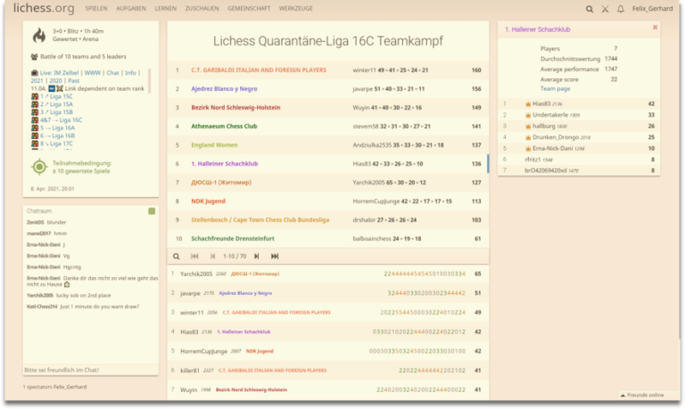
Task: Open ZenitDS in chat
Action: pos(36,223)
